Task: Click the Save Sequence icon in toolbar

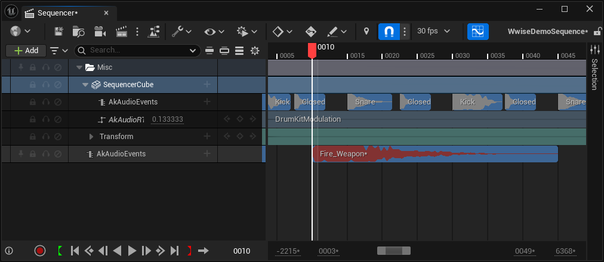Action: 59,31
